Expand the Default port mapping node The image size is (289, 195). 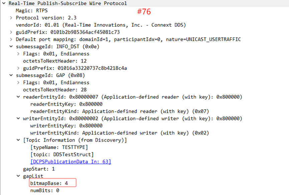11,39
